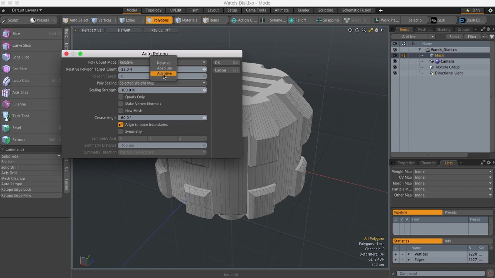The image size is (495, 278).
Task: Open the Morph Map dropdown
Action: (453, 183)
